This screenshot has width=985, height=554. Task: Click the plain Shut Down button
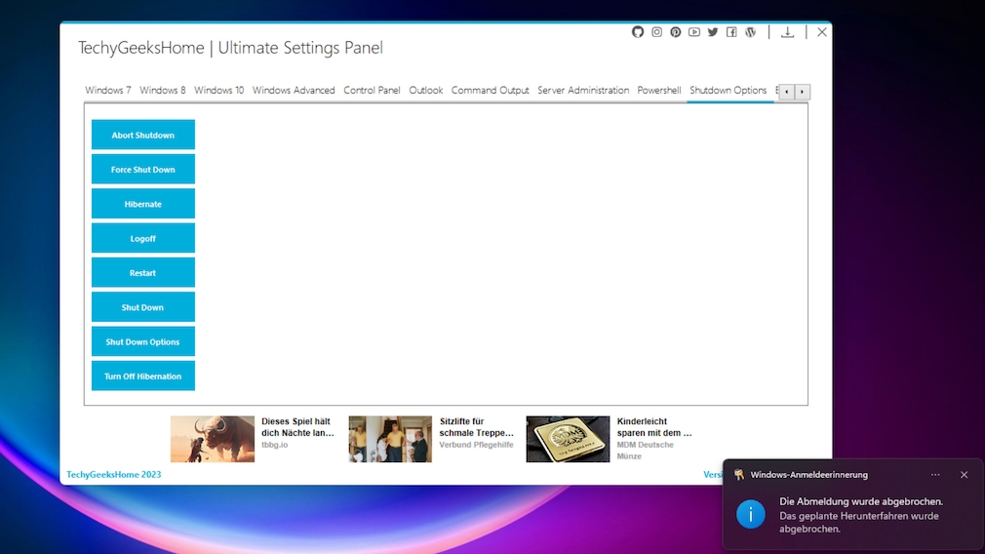coord(143,308)
